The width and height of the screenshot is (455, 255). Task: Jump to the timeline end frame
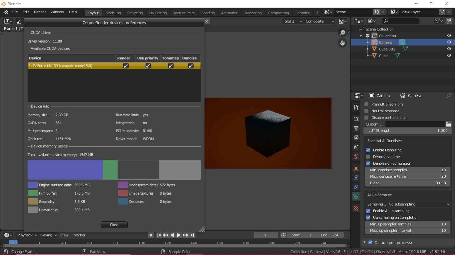point(192,235)
